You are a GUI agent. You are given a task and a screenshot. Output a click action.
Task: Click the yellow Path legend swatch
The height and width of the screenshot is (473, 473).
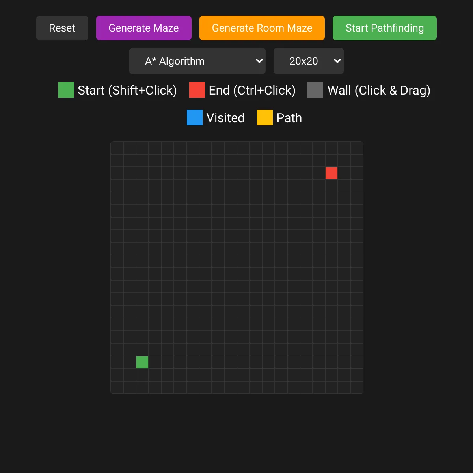(x=265, y=117)
